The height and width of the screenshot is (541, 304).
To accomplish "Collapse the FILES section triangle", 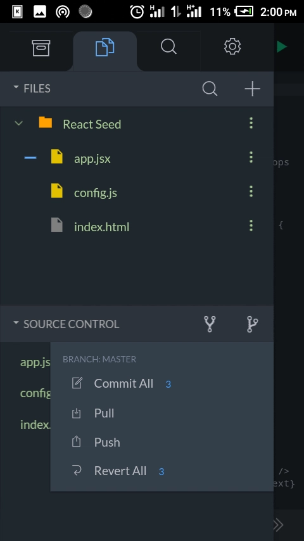I will [x=16, y=87].
